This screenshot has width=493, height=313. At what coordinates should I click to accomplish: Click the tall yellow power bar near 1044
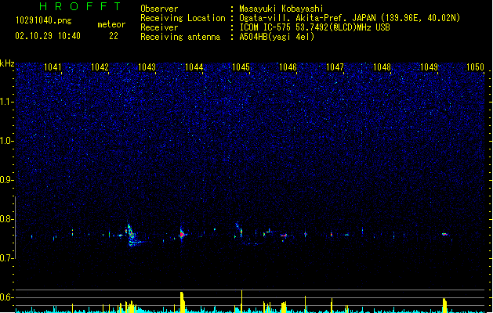pos(182,302)
